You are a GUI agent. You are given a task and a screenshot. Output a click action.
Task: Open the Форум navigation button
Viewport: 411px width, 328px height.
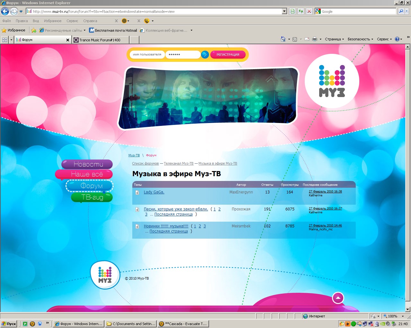point(90,185)
